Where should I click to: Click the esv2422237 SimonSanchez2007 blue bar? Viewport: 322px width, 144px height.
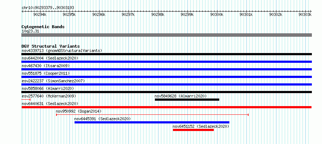click(x=166, y=84)
